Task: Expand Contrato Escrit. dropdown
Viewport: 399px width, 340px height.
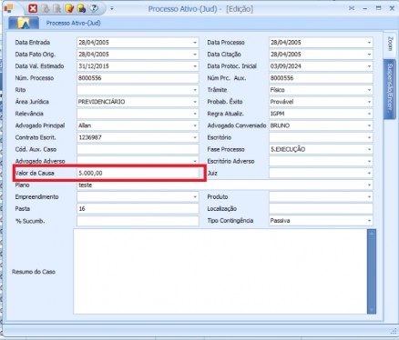Action: point(195,137)
